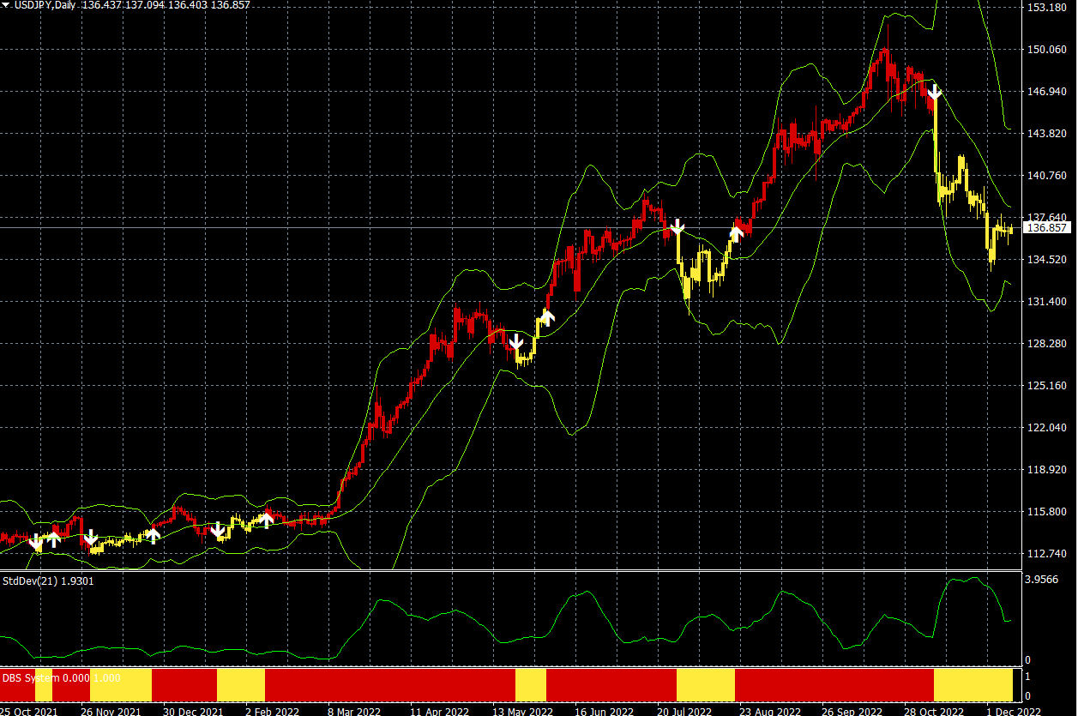Click the 112.740 price level label
The height and width of the screenshot is (716, 1078).
click(x=1047, y=554)
